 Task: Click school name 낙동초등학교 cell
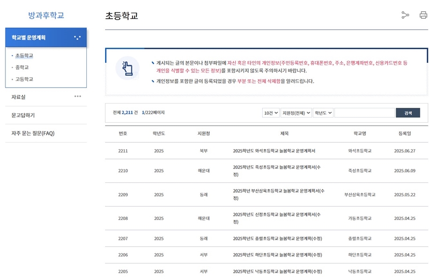click(359, 271)
